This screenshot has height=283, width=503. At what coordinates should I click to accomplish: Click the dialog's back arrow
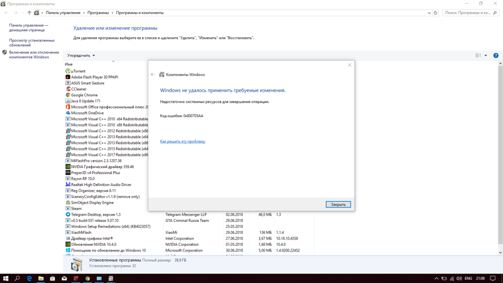[x=153, y=74]
